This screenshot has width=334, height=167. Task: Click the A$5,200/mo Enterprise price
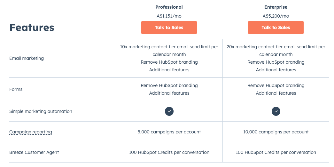(x=276, y=16)
